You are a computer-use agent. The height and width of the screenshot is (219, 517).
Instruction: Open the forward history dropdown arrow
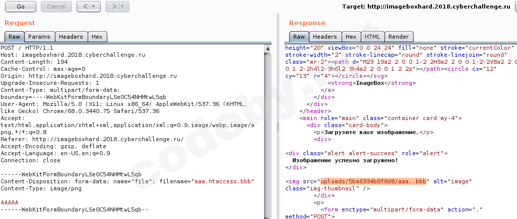coord(122,7)
